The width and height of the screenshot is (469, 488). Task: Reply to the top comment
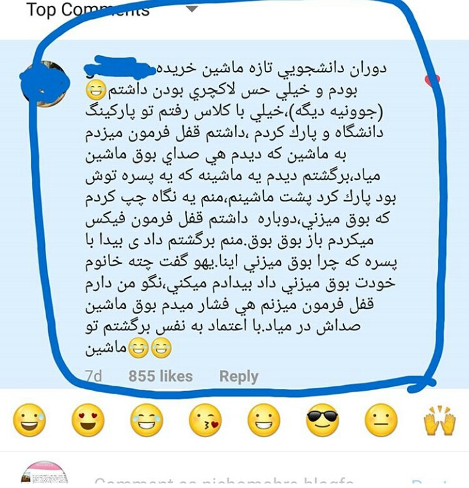[238, 377]
